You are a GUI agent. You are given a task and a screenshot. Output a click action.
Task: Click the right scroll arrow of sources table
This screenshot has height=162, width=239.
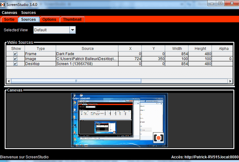point(230,81)
